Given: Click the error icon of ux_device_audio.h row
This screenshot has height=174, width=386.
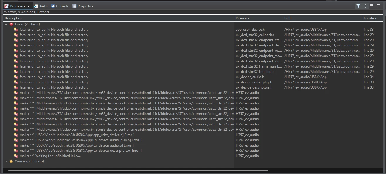Looking at the screenshot, I should coord(16,77).
